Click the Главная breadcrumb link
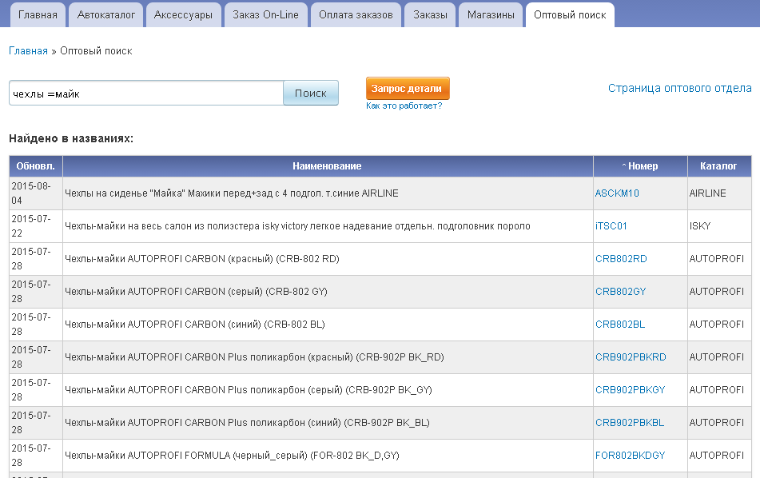The height and width of the screenshot is (478, 760). point(28,51)
